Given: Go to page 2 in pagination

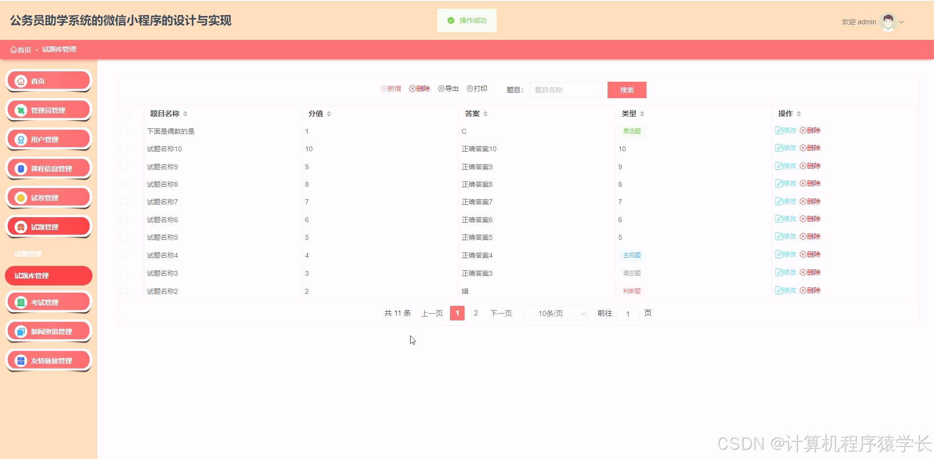Looking at the screenshot, I should (x=475, y=313).
